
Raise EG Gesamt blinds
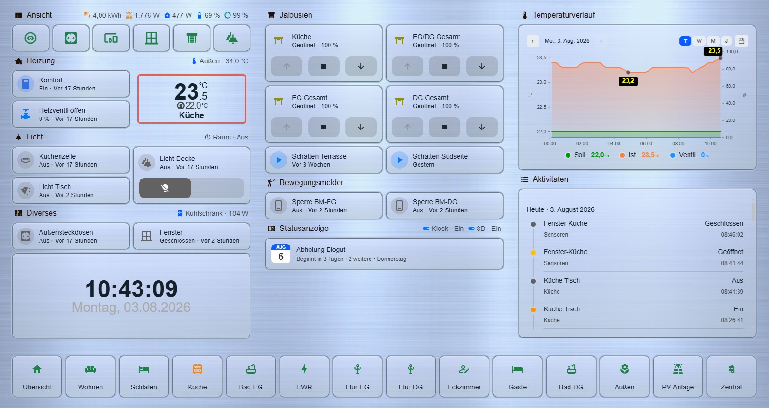coord(287,127)
